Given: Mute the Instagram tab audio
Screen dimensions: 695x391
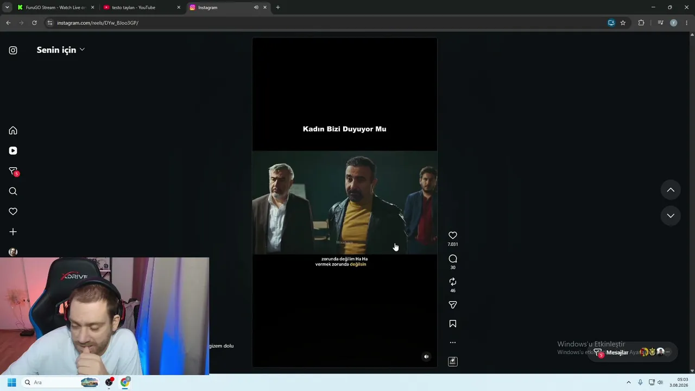Looking at the screenshot, I should coord(256,8).
